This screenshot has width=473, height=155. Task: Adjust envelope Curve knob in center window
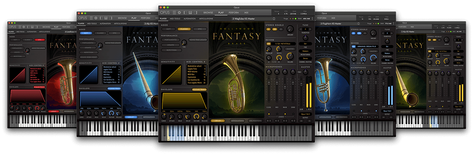pos(164,117)
